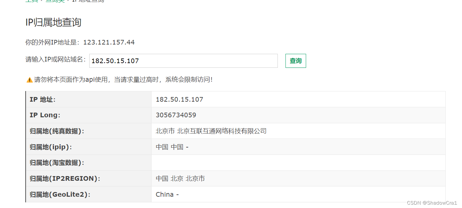
Task: Click the api usage warning message
Action: point(123,80)
